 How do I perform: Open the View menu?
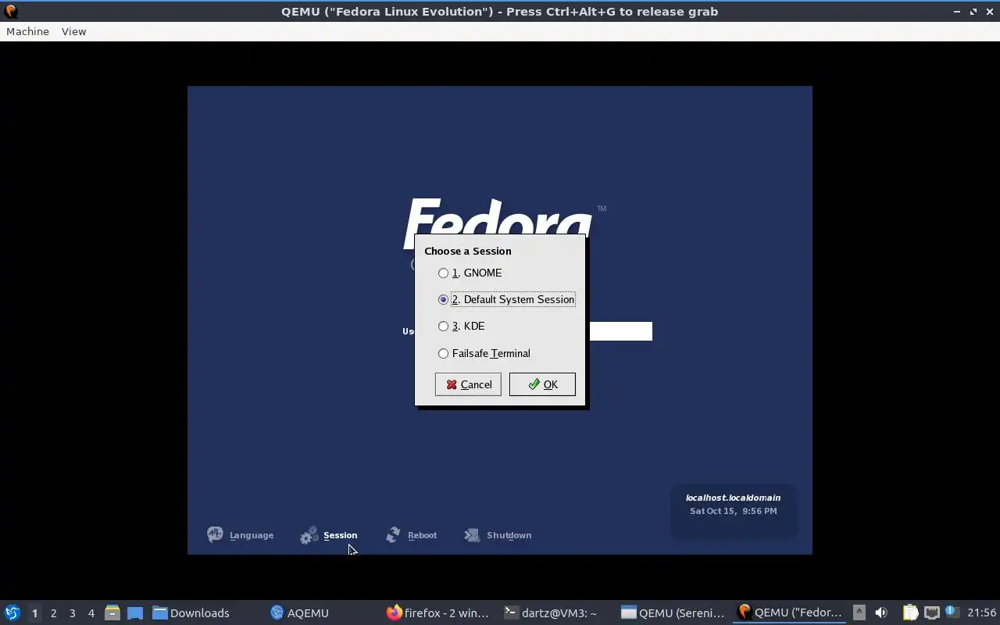(x=73, y=31)
